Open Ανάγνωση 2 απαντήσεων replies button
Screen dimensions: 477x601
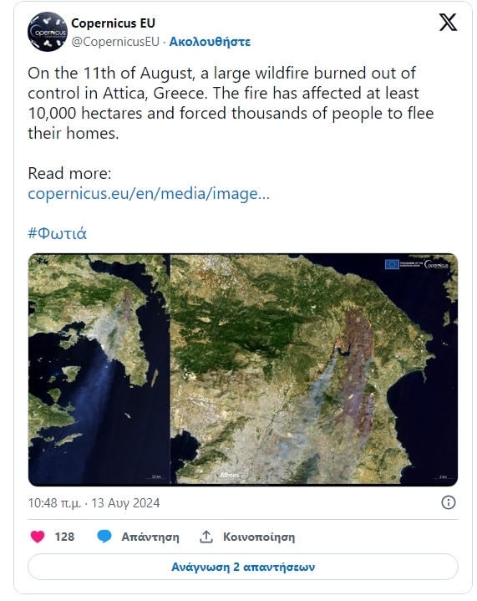pos(243,567)
